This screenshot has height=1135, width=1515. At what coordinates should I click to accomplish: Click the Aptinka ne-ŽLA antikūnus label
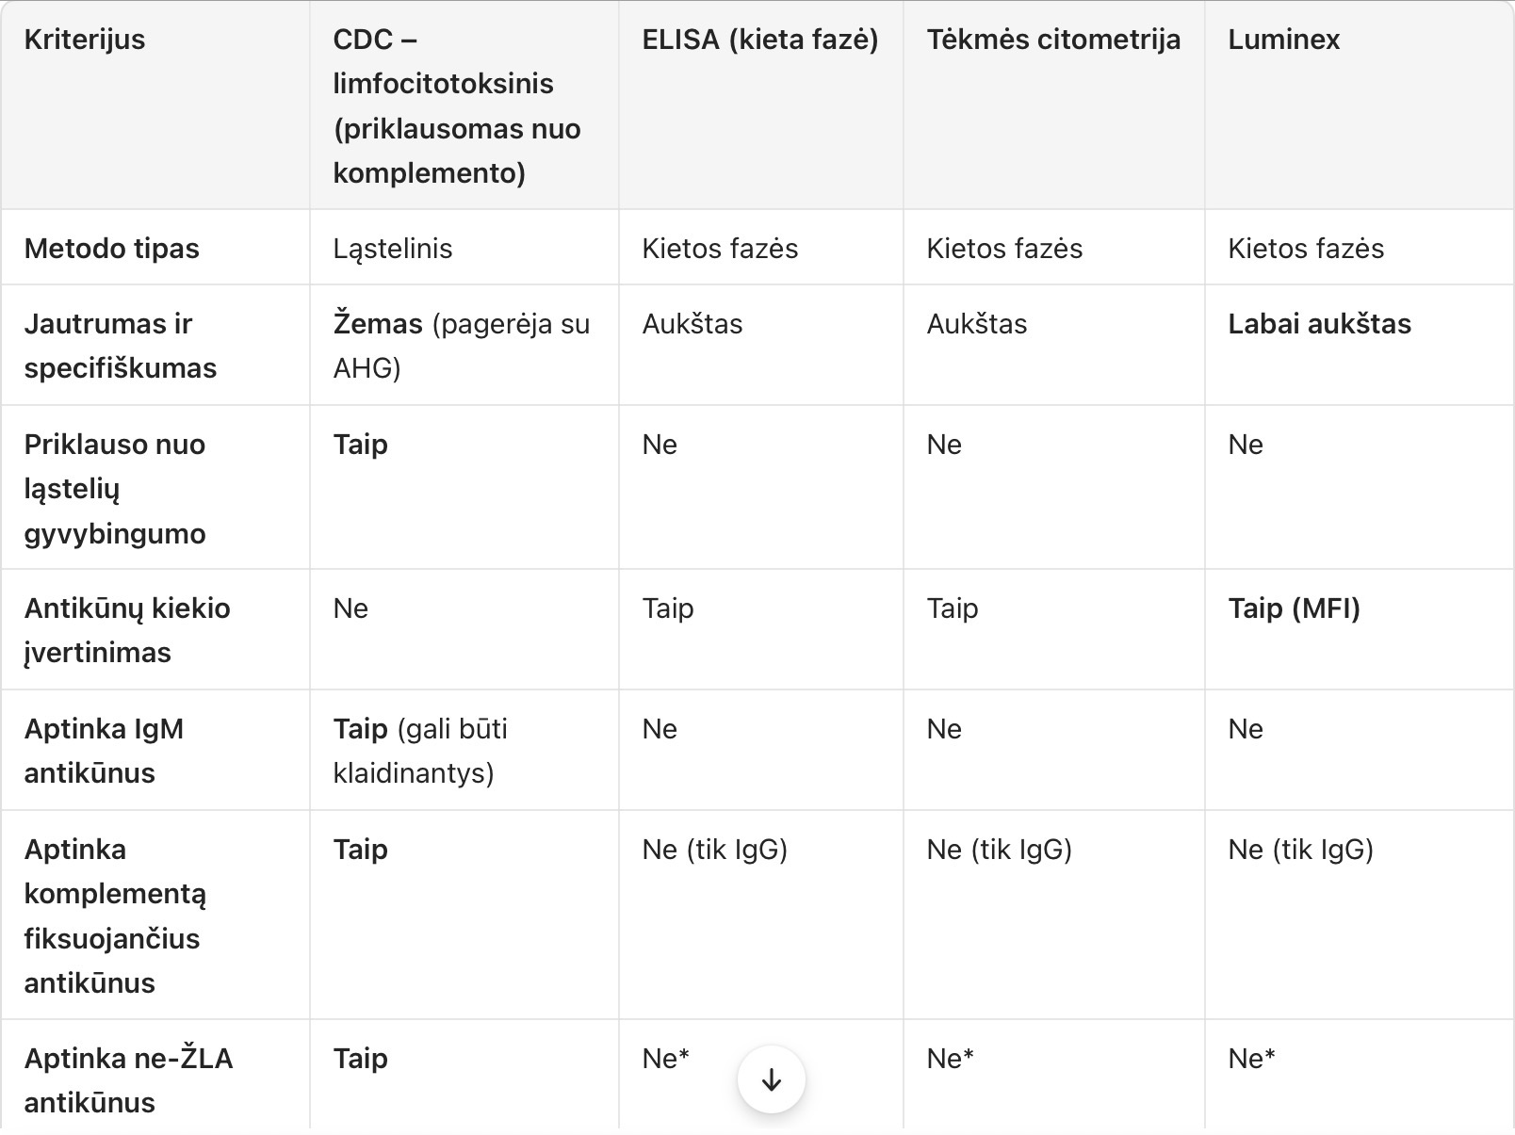point(128,1080)
